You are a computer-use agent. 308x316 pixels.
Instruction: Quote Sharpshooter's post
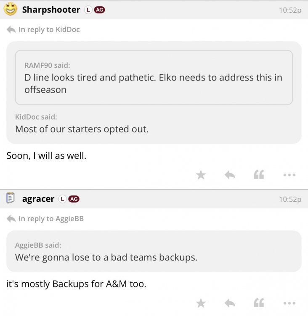[x=259, y=174]
